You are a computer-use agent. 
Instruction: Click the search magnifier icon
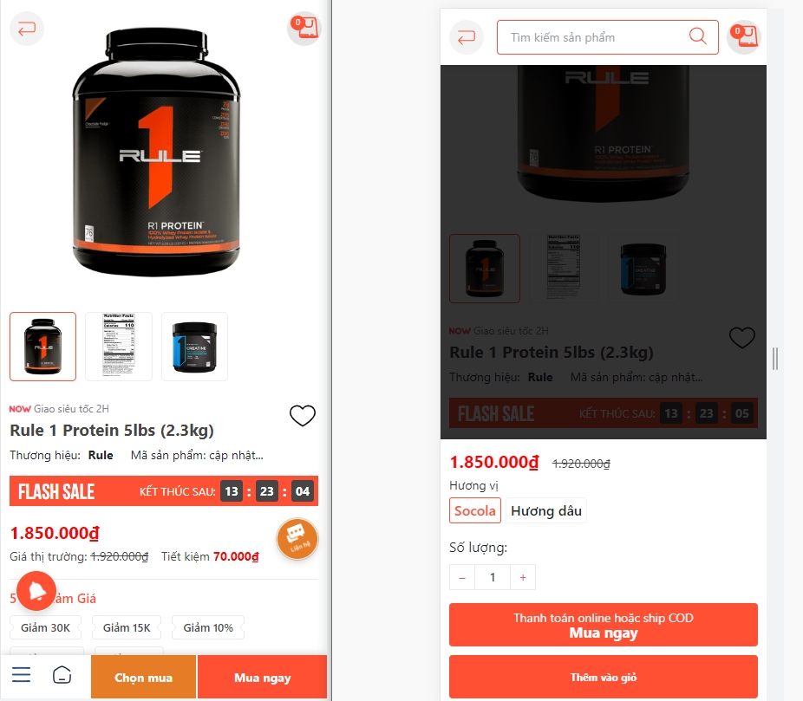point(697,36)
